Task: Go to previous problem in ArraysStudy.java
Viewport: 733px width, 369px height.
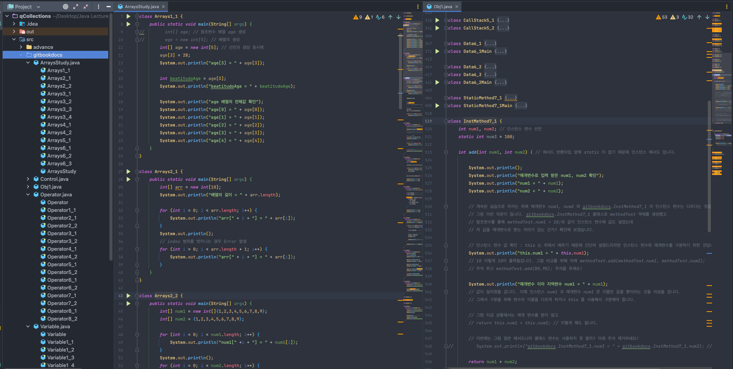Action: pyautogui.click(x=390, y=17)
